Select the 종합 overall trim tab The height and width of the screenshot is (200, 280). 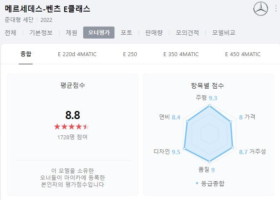pos(26,54)
